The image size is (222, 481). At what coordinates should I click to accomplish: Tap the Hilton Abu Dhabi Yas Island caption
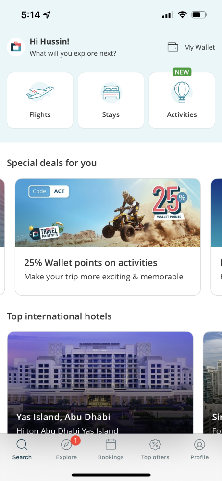(x=67, y=430)
